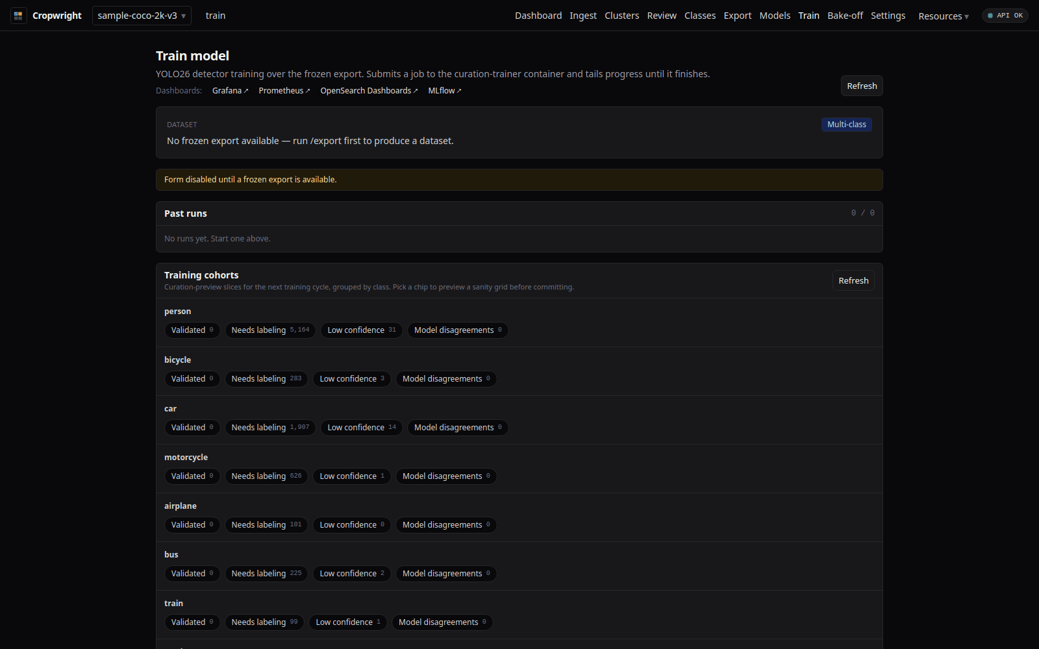Select motorcycle Needs labeling chip
The image size is (1039, 649).
click(266, 476)
